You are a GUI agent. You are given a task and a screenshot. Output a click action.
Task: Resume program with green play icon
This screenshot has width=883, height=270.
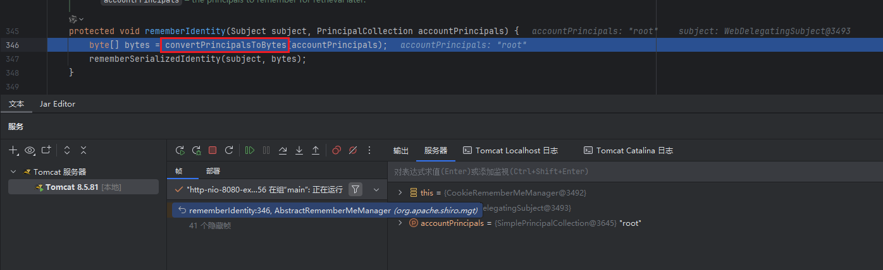[x=250, y=151]
